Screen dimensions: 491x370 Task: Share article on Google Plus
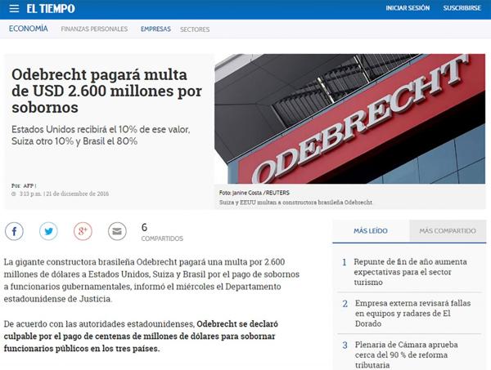83,231
